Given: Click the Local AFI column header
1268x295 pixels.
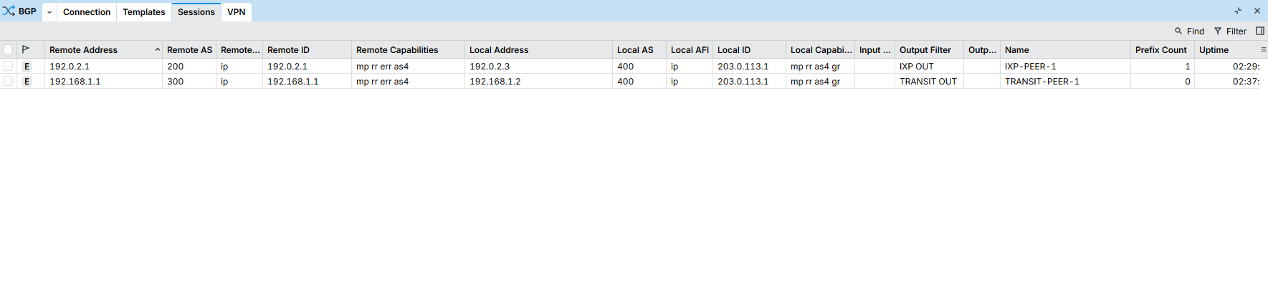Looking at the screenshot, I should (690, 50).
